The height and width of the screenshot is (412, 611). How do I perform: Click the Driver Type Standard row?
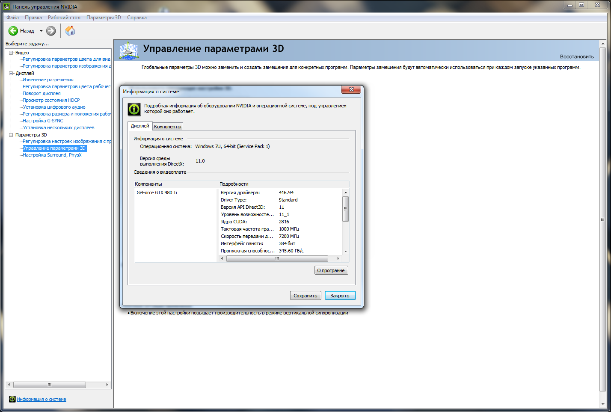pyautogui.click(x=280, y=200)
